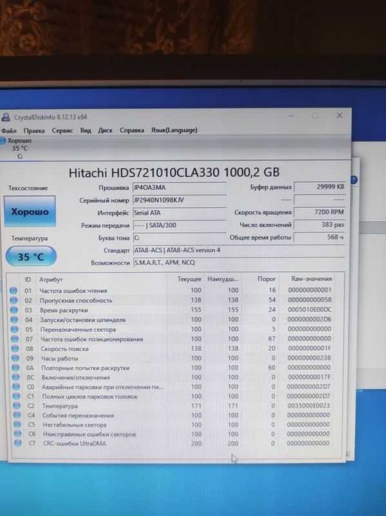
Task: Click Общее время работы value 568 ч
Action: click(320, 237)
